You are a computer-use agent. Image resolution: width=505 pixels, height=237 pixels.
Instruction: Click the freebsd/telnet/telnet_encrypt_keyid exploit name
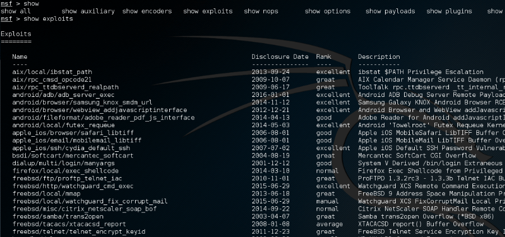(78, 231)
